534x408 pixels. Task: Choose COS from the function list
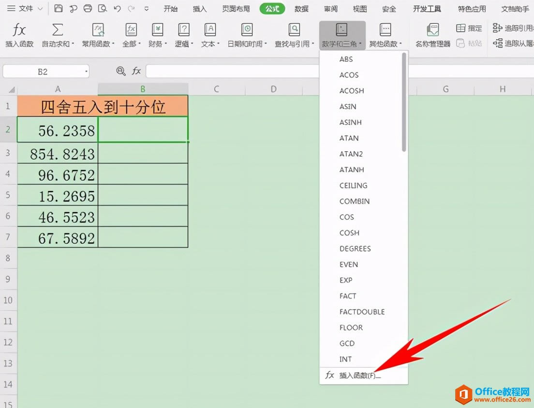tap(347, 217)
